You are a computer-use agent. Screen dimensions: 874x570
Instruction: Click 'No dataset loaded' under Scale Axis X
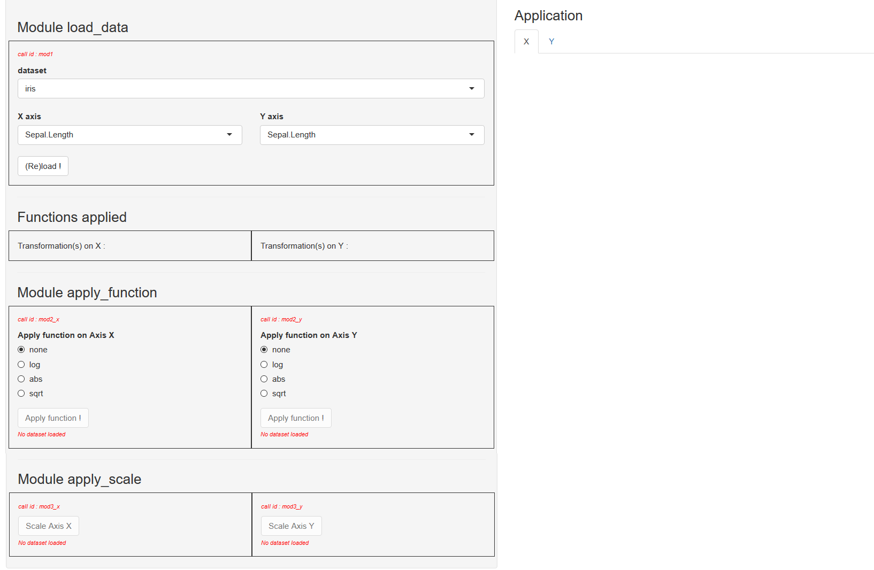click(42, 543)
